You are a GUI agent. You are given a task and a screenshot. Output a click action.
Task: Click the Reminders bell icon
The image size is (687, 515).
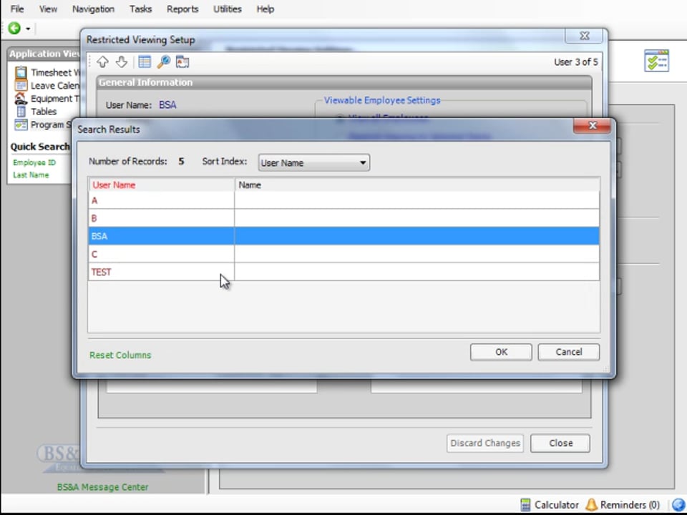point(591,505)
